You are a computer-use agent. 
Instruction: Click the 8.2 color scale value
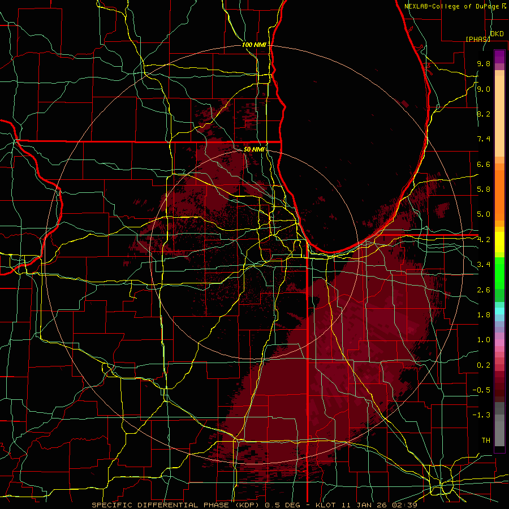(484, 114)
